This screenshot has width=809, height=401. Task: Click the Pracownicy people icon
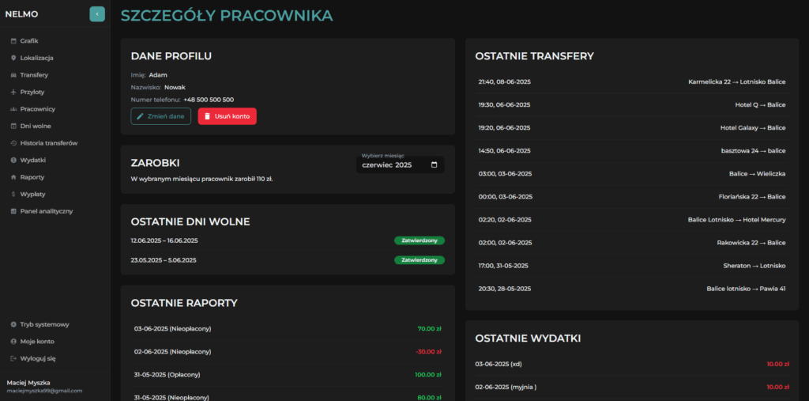click(x=13, y=109)
